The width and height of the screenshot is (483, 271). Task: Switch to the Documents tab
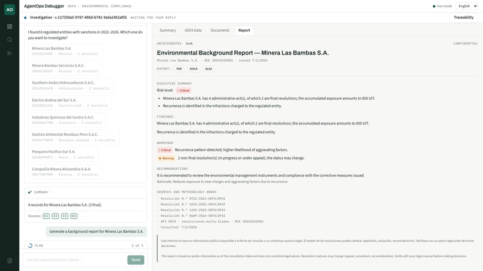click(220, 30)
